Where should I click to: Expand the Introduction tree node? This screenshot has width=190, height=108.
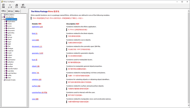2,17
